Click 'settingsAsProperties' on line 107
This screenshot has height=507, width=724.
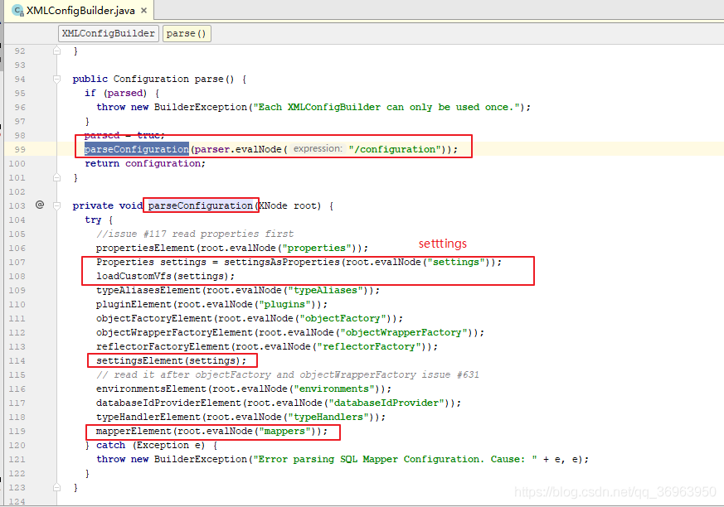(x=282, y=262)
